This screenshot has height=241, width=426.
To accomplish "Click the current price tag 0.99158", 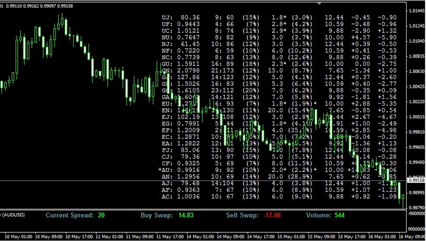I will click(x=415, y=180).
